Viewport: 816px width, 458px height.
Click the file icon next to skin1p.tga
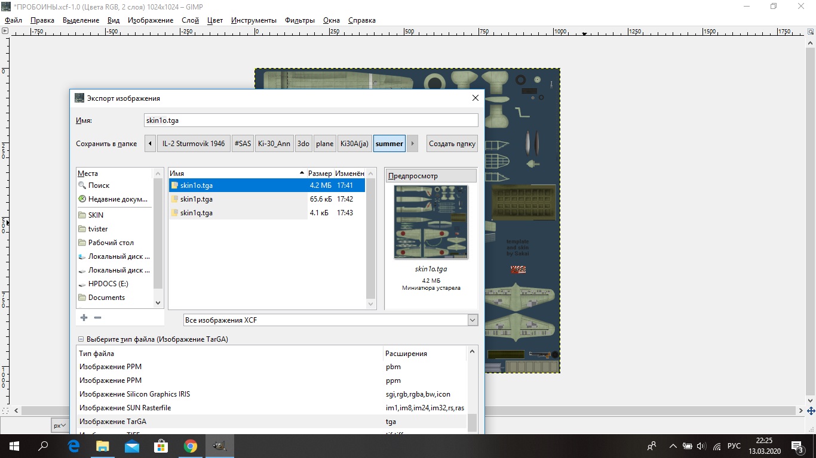tap(174, 199)
